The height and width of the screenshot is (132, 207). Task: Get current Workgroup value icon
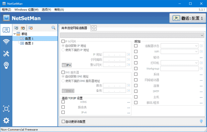point(201,69)
